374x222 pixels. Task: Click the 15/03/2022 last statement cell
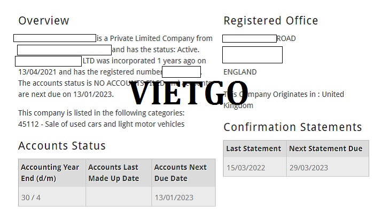tap(255, 168)
